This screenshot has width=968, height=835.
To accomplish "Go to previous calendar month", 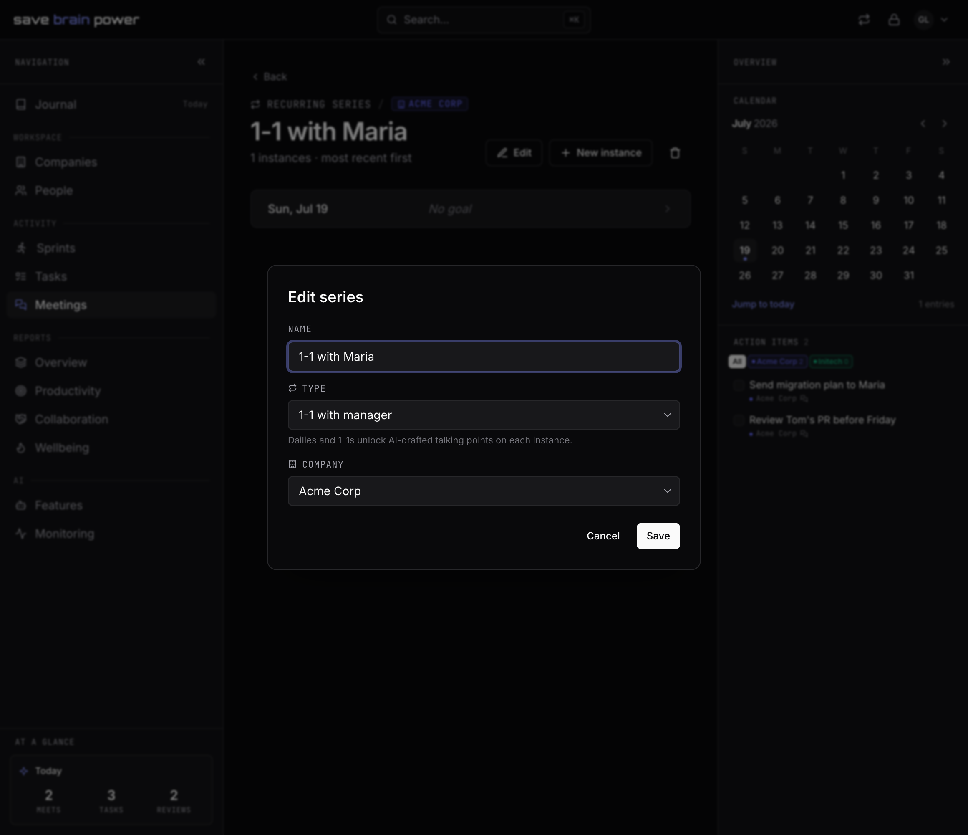I will [923, 124].
